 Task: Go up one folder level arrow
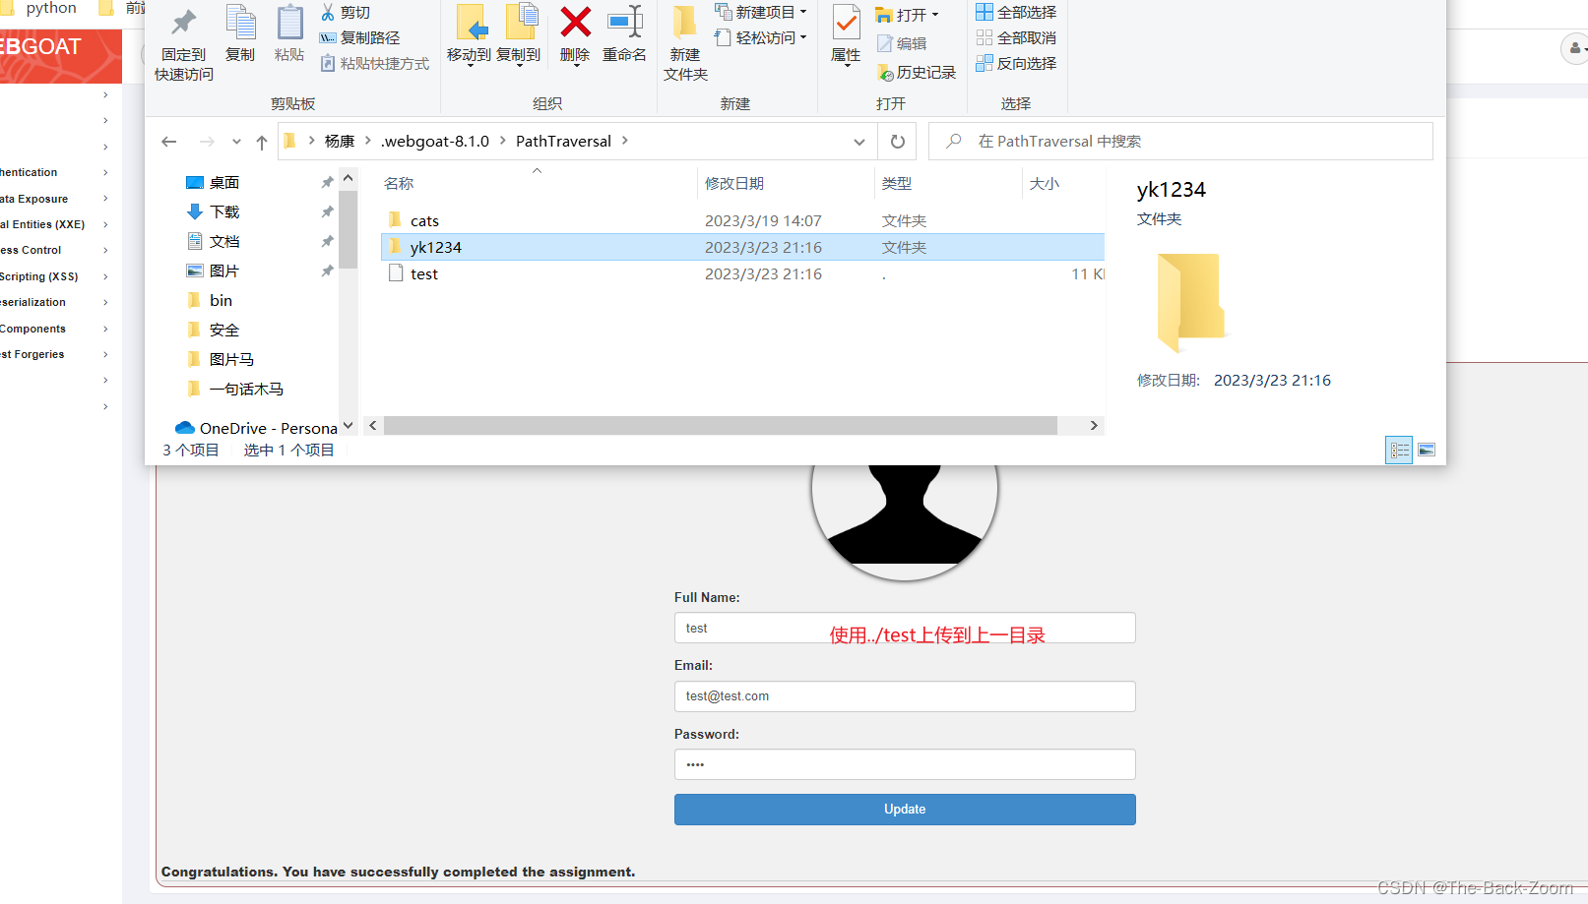tap(262, 142)
